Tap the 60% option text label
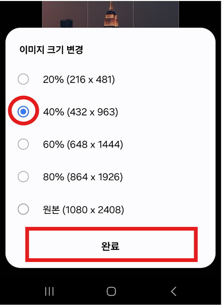222x305 pixels. pos(83,144)
